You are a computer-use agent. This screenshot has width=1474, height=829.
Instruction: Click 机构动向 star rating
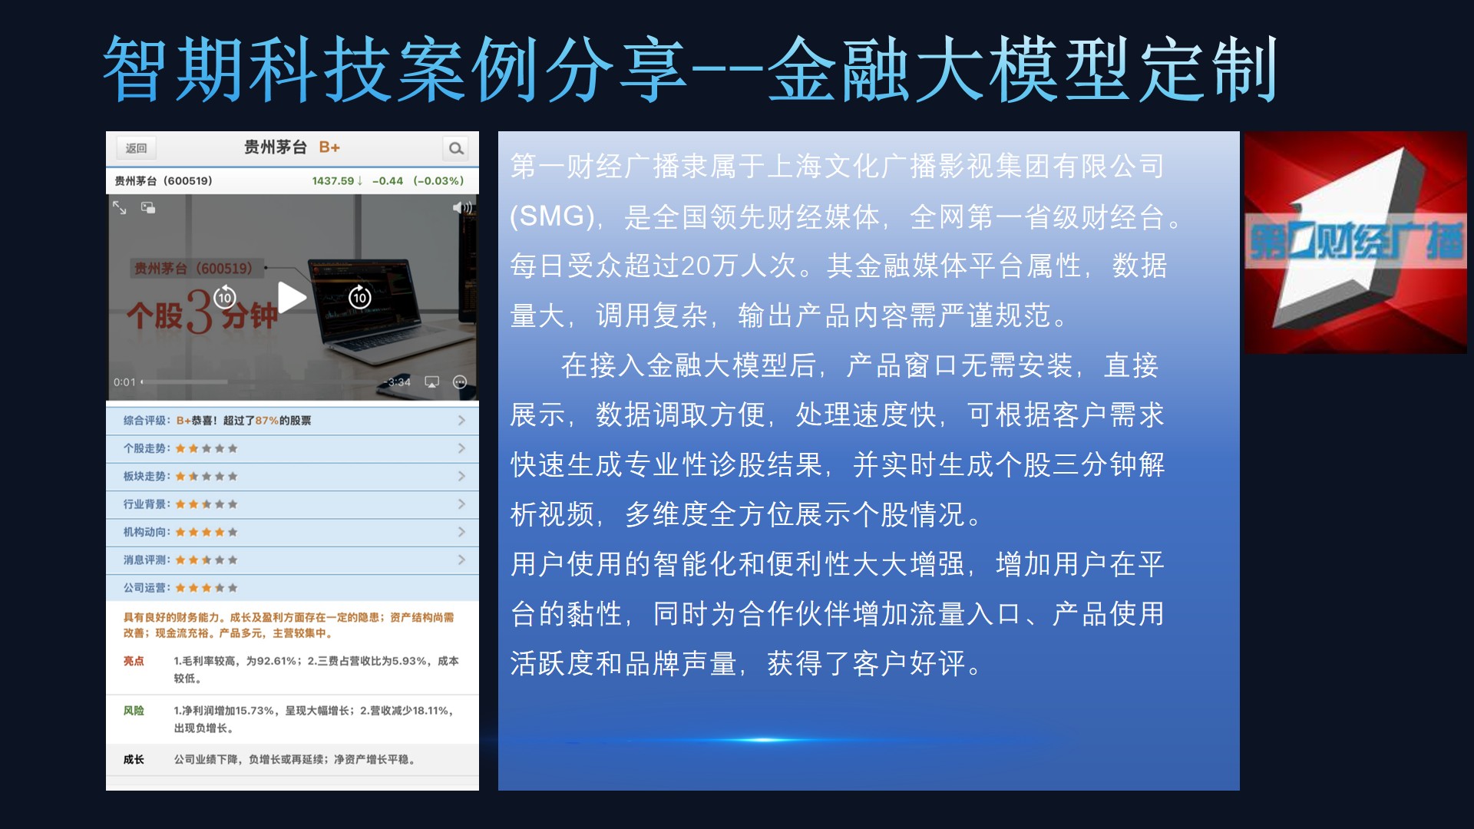tap(207, 532)
